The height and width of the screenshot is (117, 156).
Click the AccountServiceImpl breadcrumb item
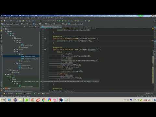(x=76, y=24)
